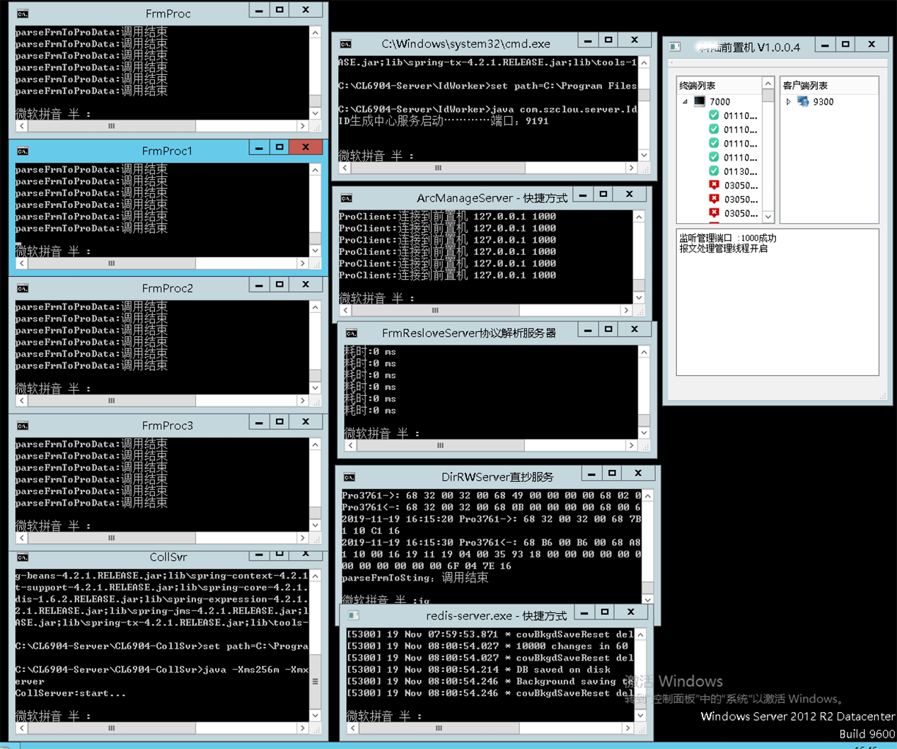This screenshot has height=749, width=897.
Task: Click FrmProc window's scroll-right arrow
Action: pyautogui.click(x=303, y=126)
